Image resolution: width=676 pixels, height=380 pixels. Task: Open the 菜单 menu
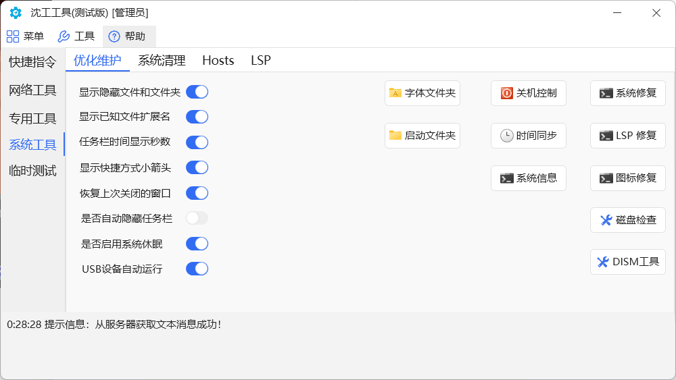[26, 36]
